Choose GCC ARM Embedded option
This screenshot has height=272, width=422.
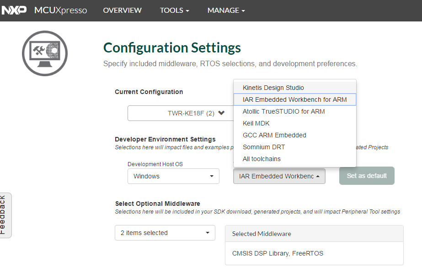(274, 135)
